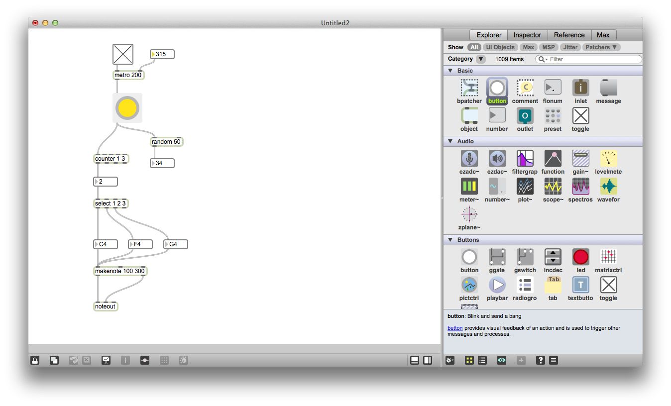
Task: Collapse the Basic section header
Action: click(451, 70)
